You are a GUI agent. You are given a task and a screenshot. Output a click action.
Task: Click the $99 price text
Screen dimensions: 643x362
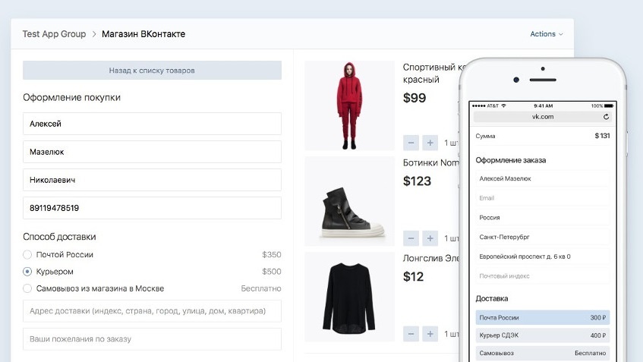pos(414,98)
